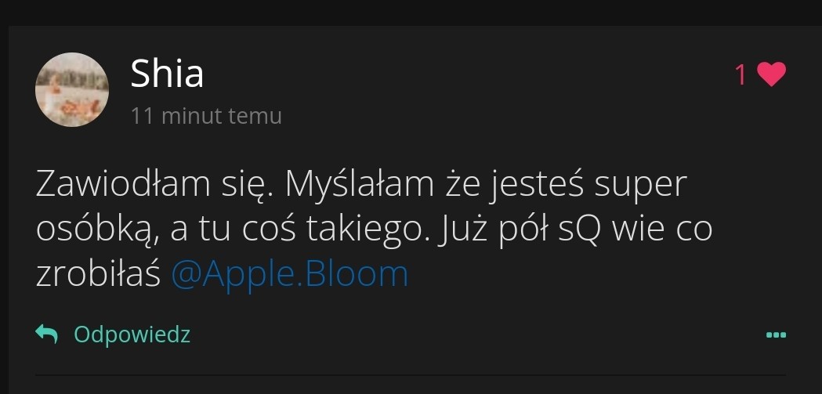822x394 pixels.
Task: Open Shia's profile picture
Action: pyautogui.click(x=71, y=89)
